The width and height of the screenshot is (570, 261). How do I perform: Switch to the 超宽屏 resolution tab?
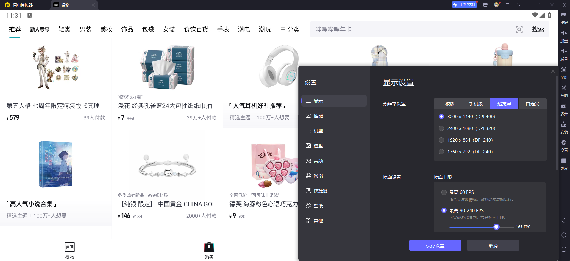click(x=504, y=103)
